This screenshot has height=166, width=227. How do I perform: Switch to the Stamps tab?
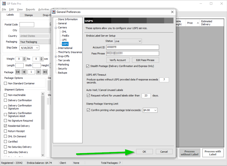click(x=28, y=15)
